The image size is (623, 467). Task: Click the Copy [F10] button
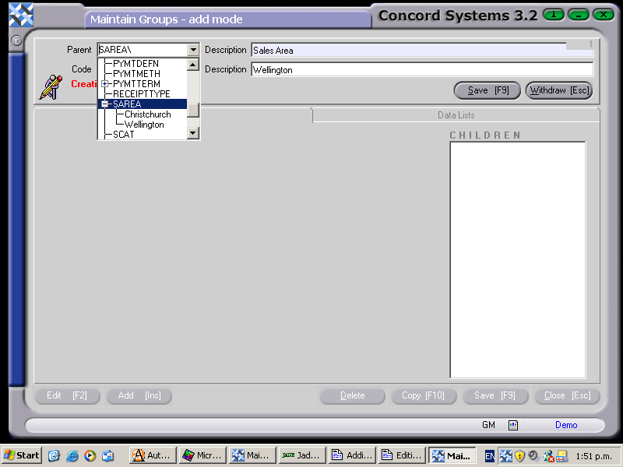pyautogui.click(x=424, y=395)
